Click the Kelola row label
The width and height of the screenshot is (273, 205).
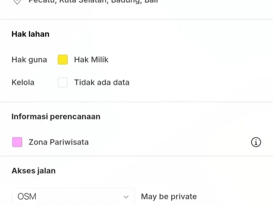(23, 82)
